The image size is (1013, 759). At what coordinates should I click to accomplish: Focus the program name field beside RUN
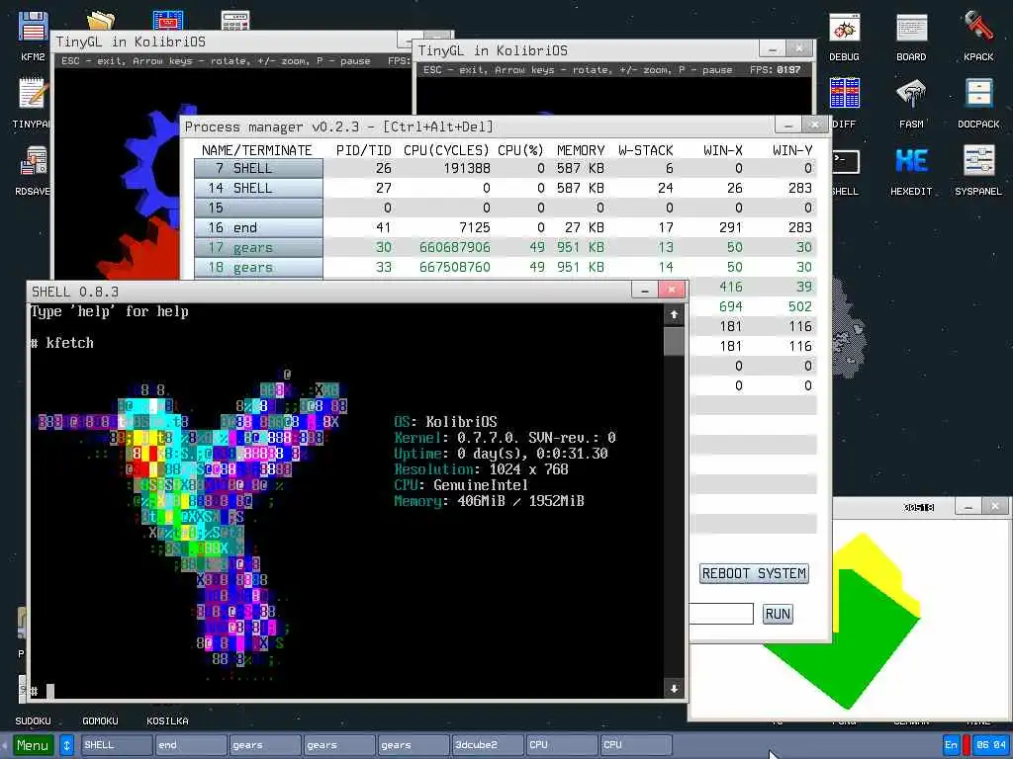coord(721,614)
